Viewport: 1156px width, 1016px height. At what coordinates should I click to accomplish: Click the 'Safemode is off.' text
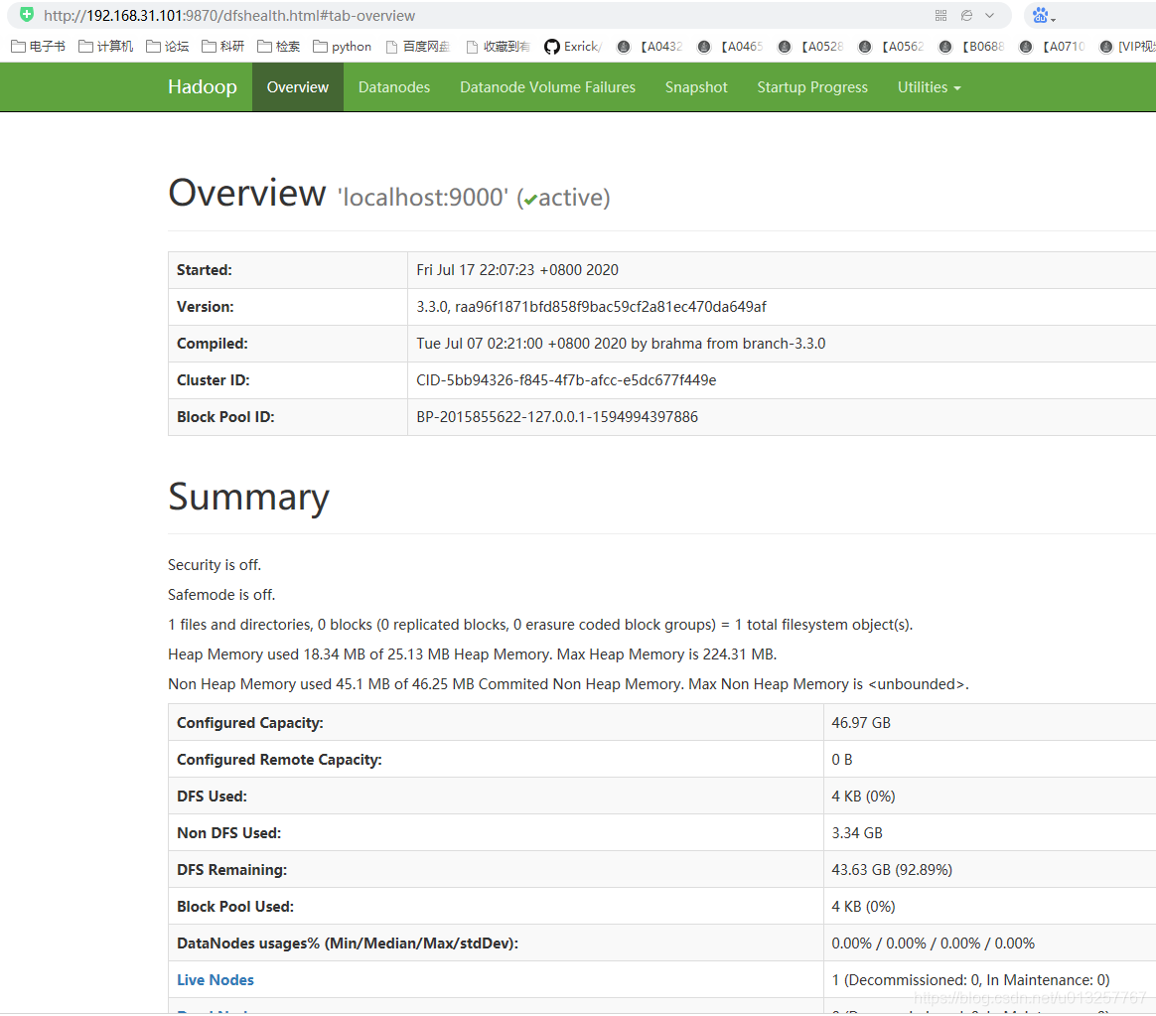(221, 594)
